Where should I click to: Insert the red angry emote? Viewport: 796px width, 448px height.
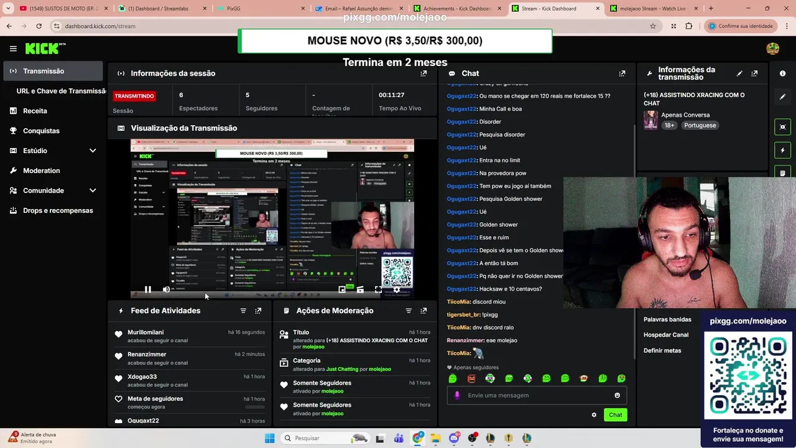(x=471, y=378)
